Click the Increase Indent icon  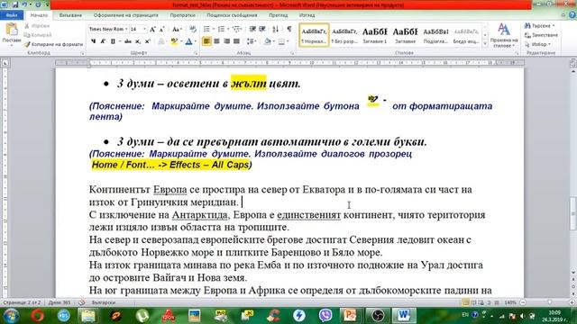pos(262,29)
